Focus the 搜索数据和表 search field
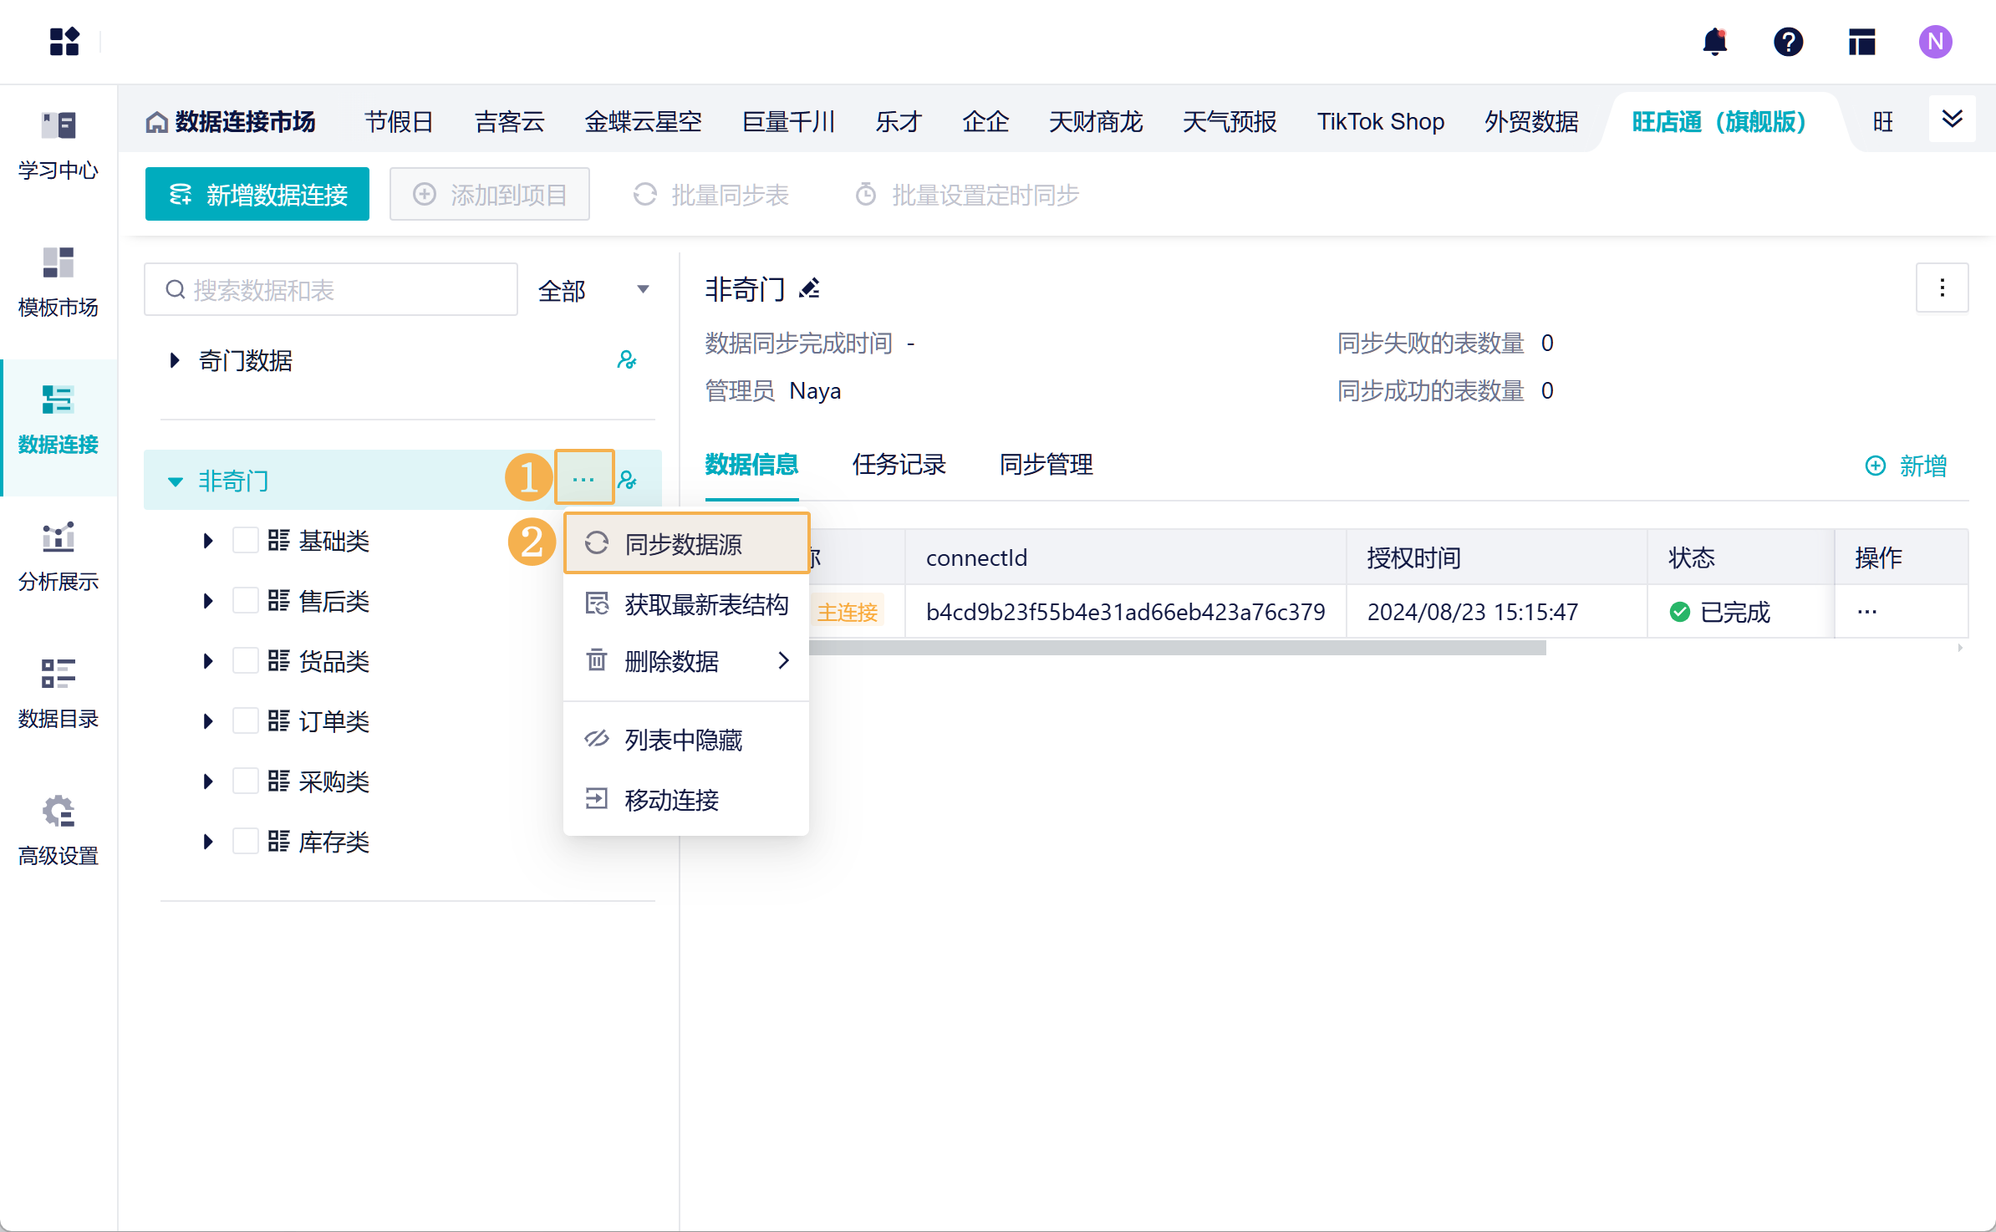 [x=331, y=289]
